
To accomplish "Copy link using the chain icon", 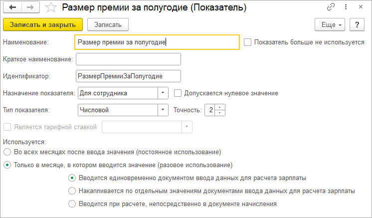I will click(331, 7).
